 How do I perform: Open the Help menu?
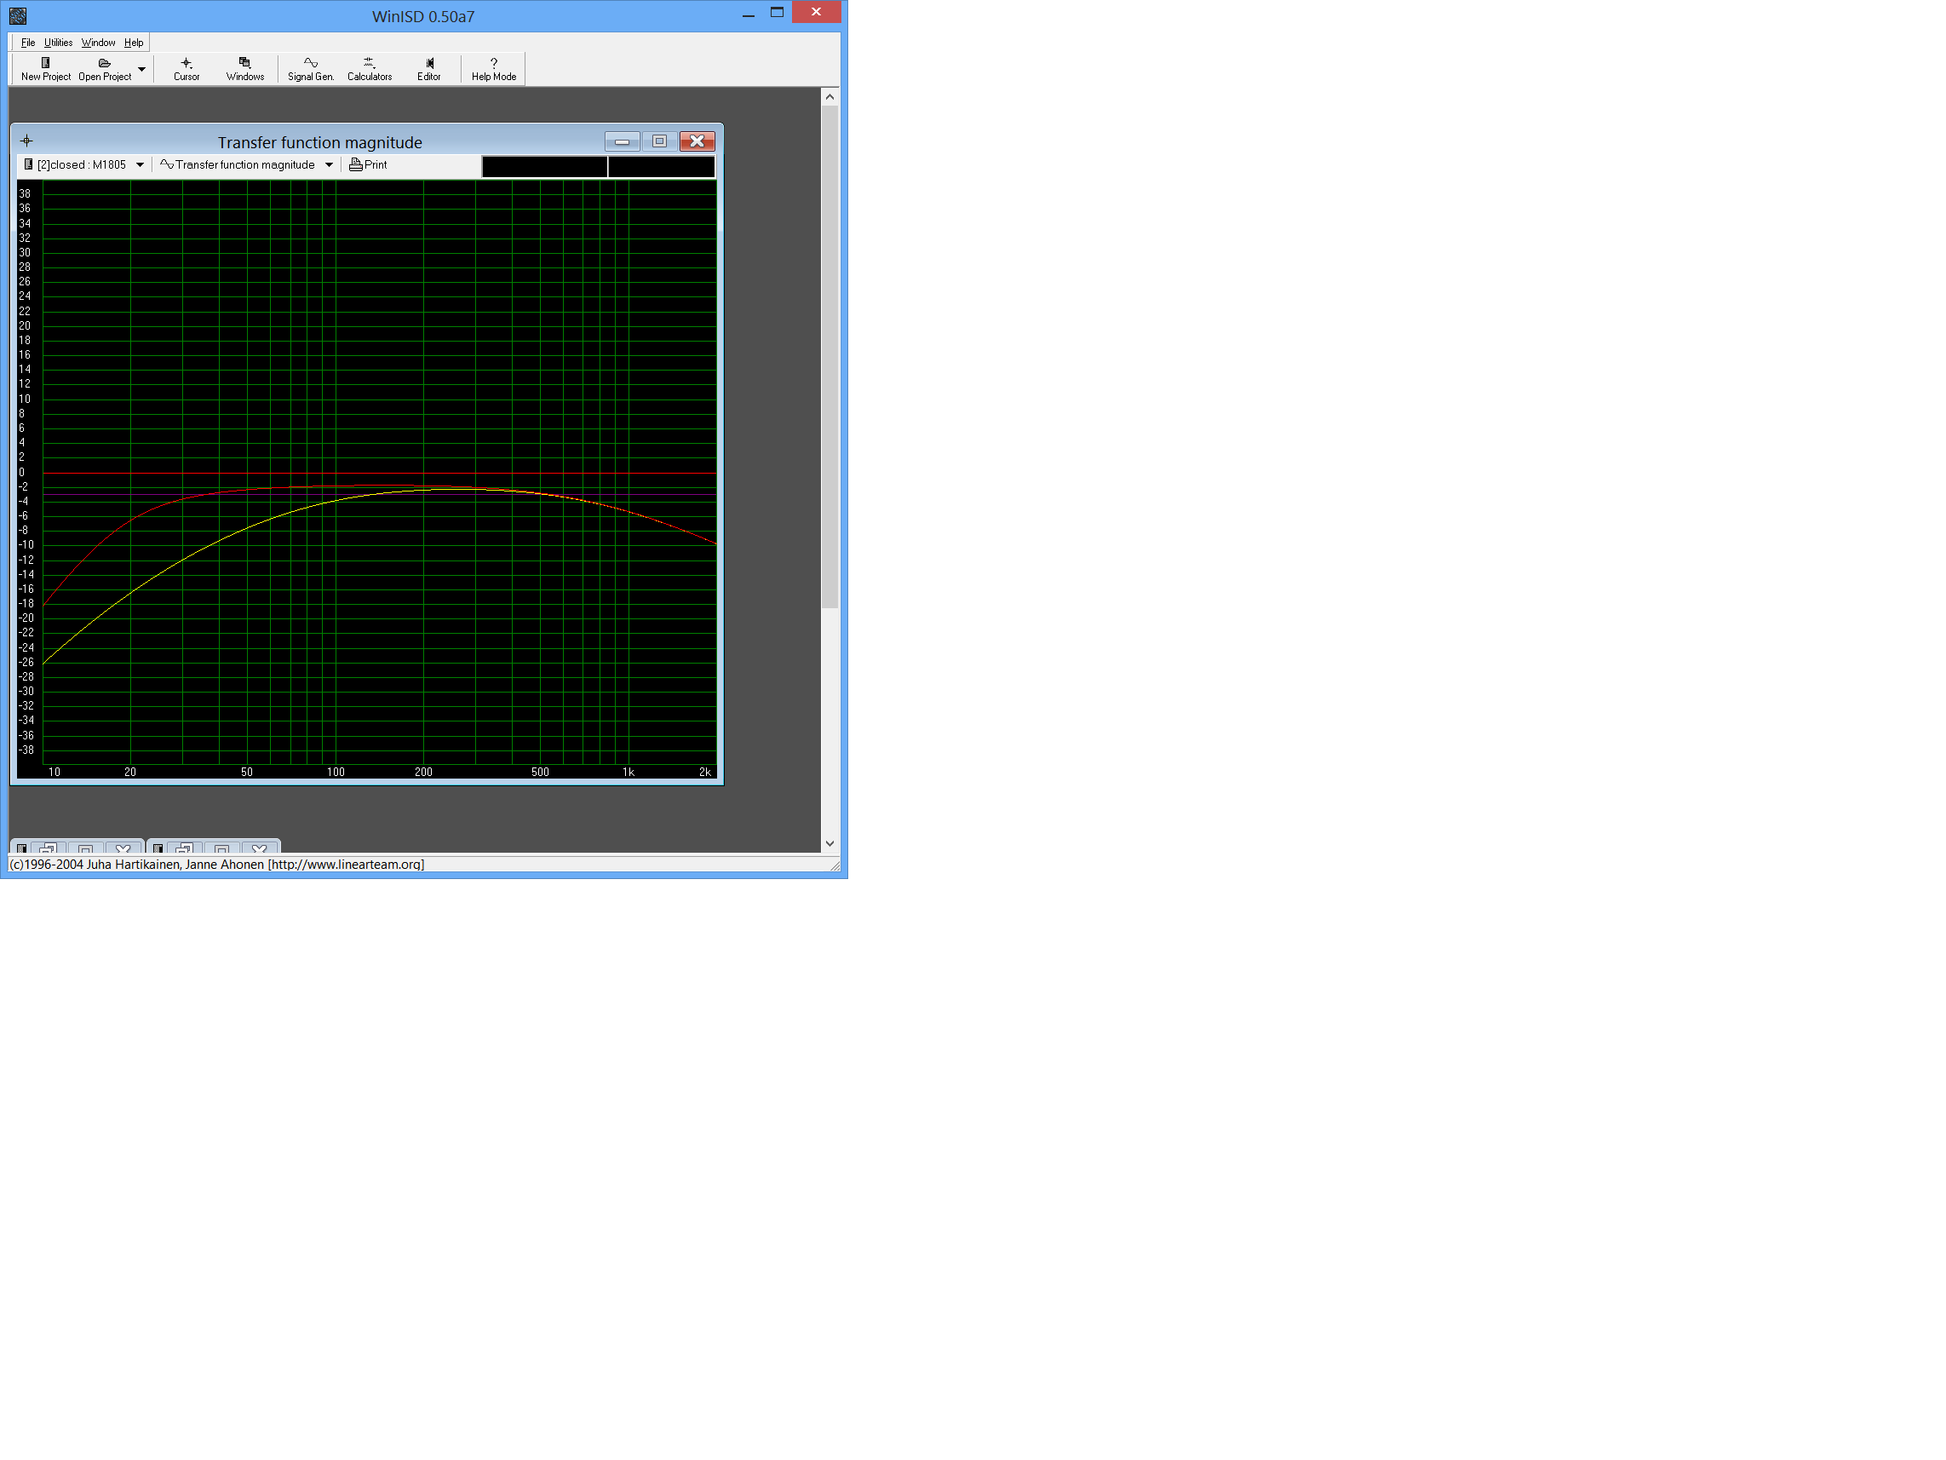point(134,43)
